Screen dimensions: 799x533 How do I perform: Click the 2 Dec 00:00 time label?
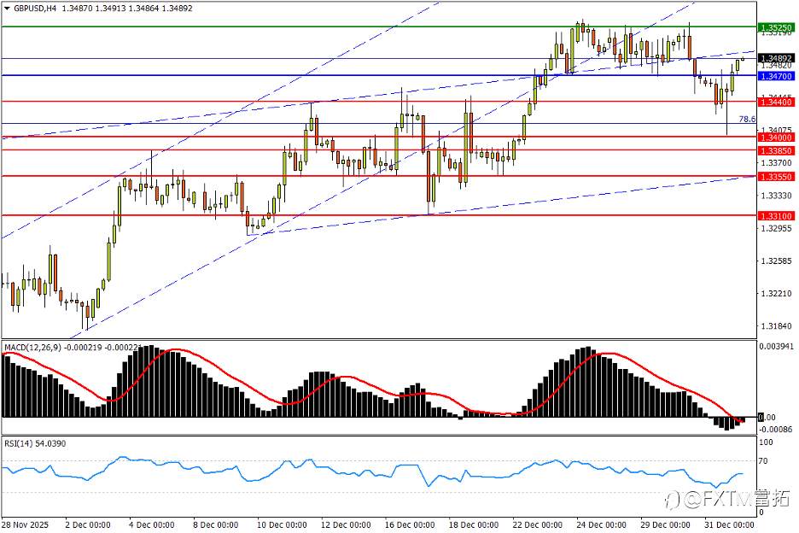tap(88, 524)
